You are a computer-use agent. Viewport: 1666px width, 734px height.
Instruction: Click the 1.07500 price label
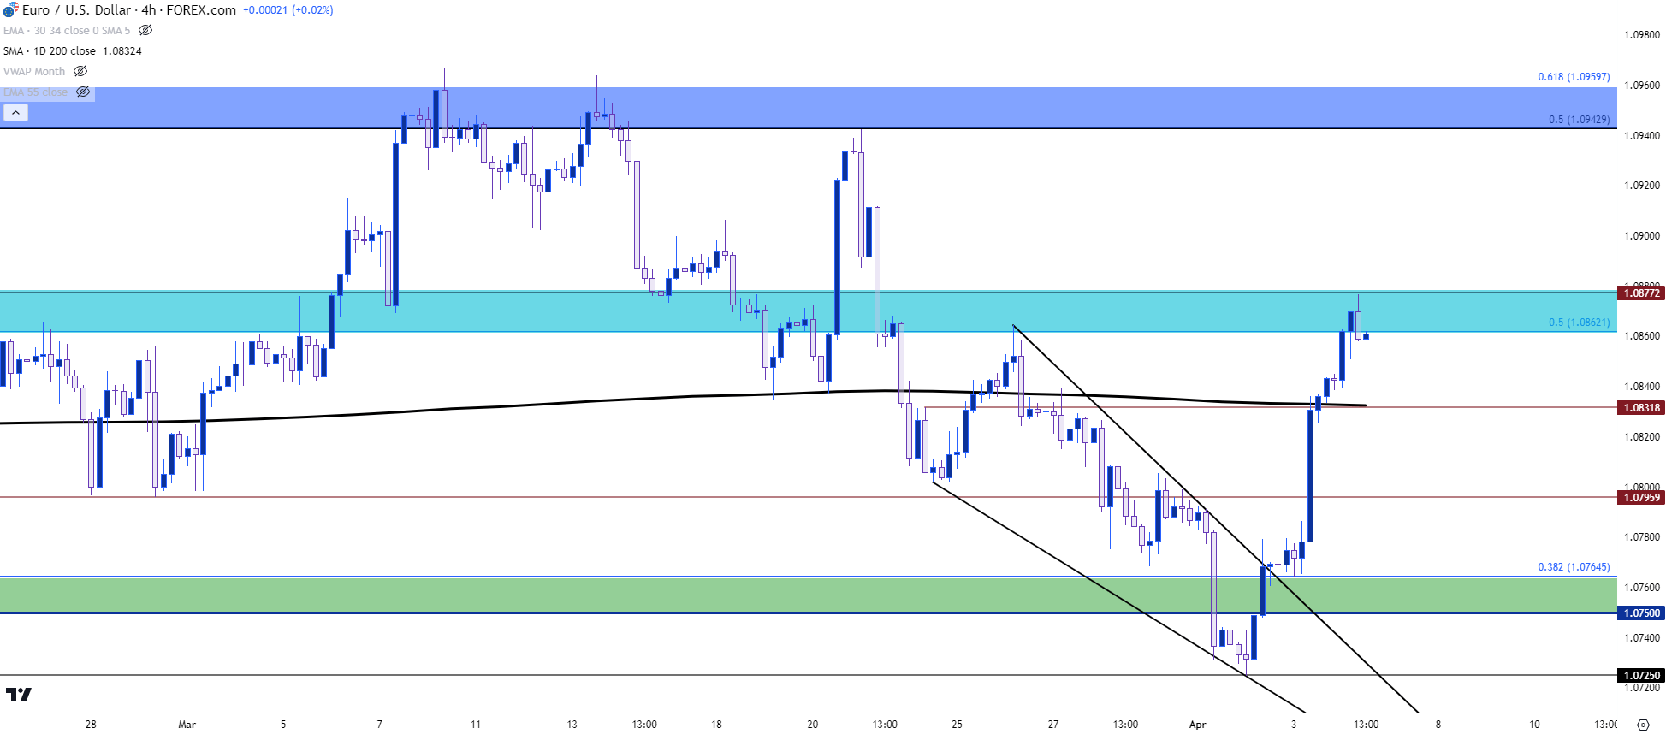tap(1641, 613)
